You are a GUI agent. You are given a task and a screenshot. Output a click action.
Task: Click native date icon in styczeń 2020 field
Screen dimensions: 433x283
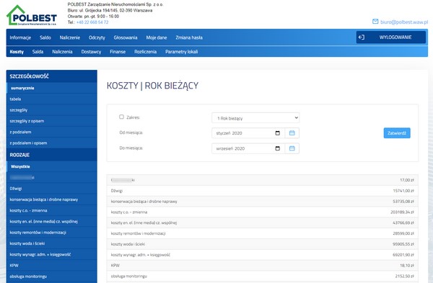pyautogui.click(x=278, y=133)
